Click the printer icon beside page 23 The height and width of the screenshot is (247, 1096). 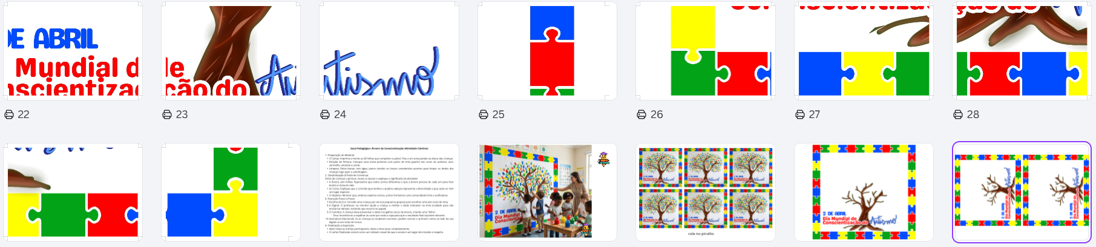pyautogui.click(x=167, y=114)
